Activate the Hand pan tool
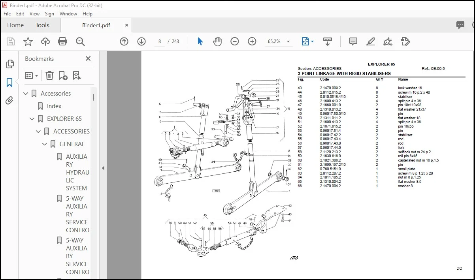Viewport: 475px width, 280px height. (x=217, y=41)
